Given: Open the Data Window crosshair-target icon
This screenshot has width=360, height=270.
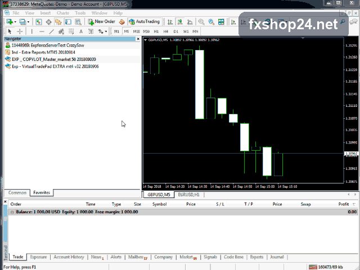Looking at the screenshot, I should click(49, 22).
